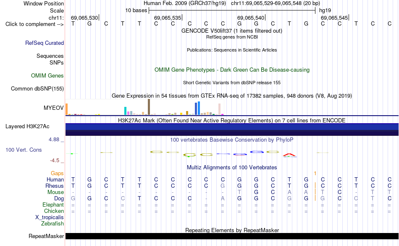Image resolution: width=399 pixels, height=246 pixels.
Task: Click the -4.5 conservation scale minimum value
Action: tap(55, 161)
